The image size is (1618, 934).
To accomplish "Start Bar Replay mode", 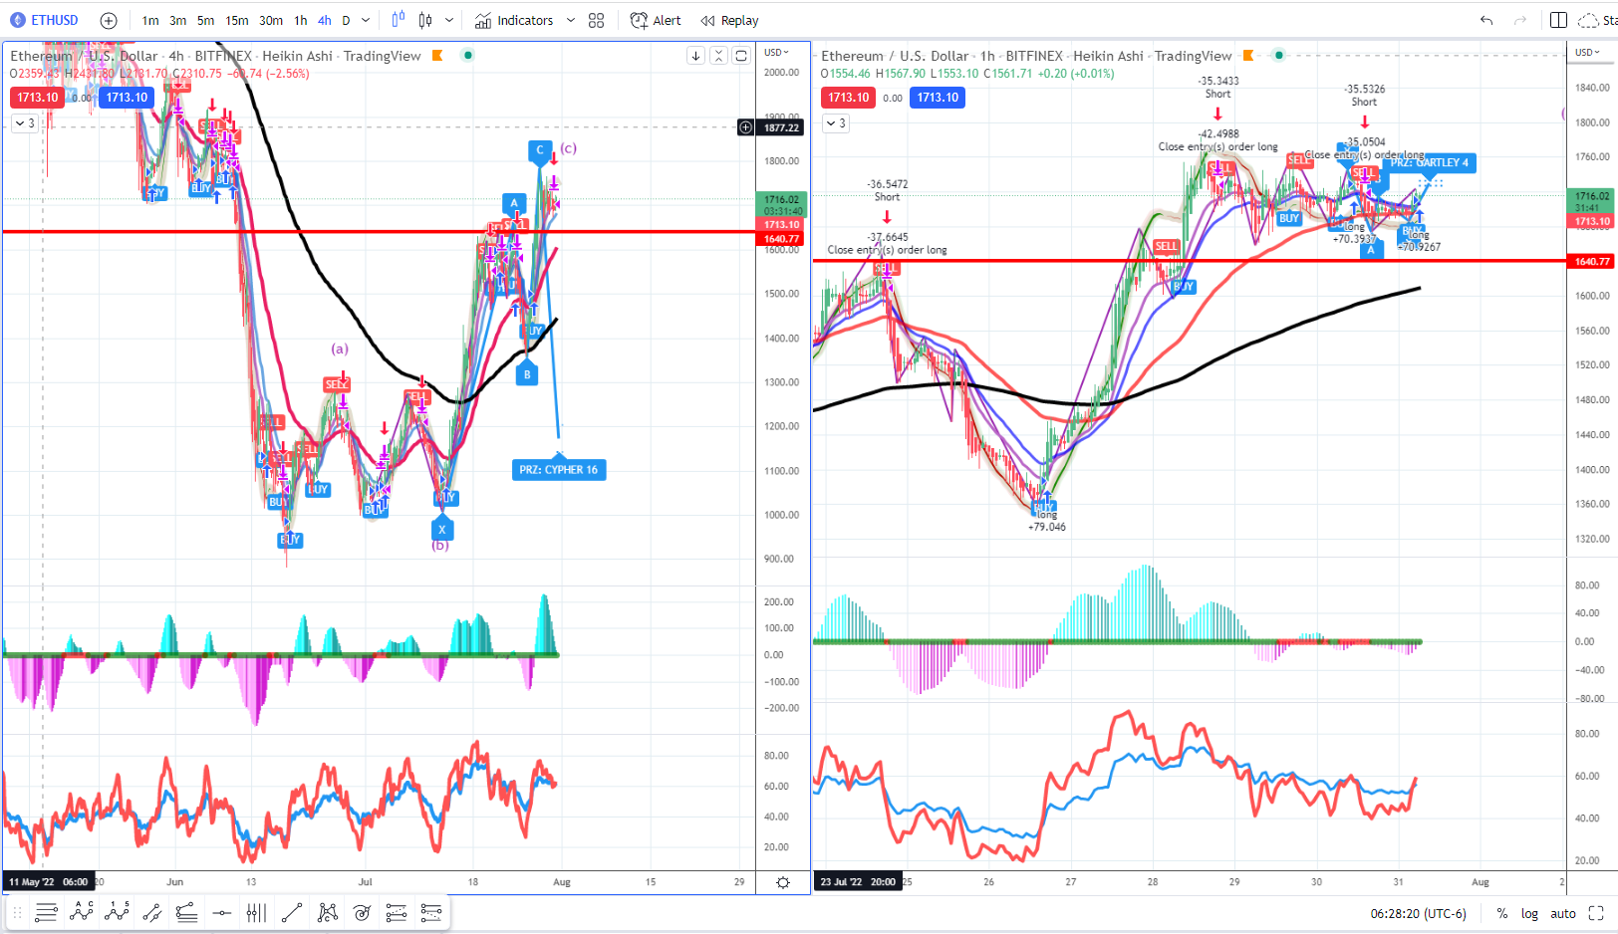I will click(729, 20).
